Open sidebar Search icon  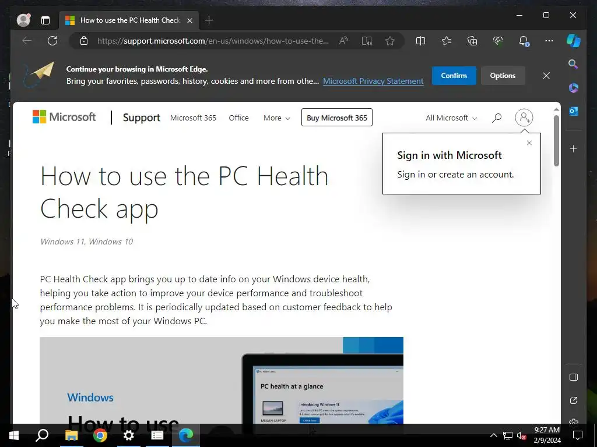tap(573, 64)
